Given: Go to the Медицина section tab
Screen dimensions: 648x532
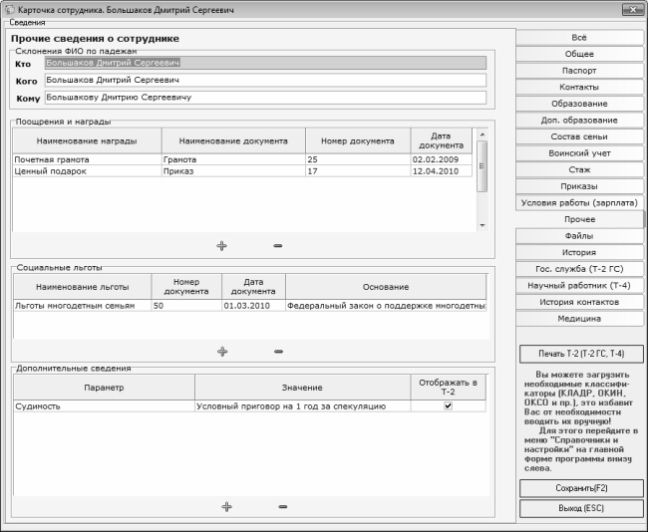Looking at the screenshot, I should click(x=578, y=319).
